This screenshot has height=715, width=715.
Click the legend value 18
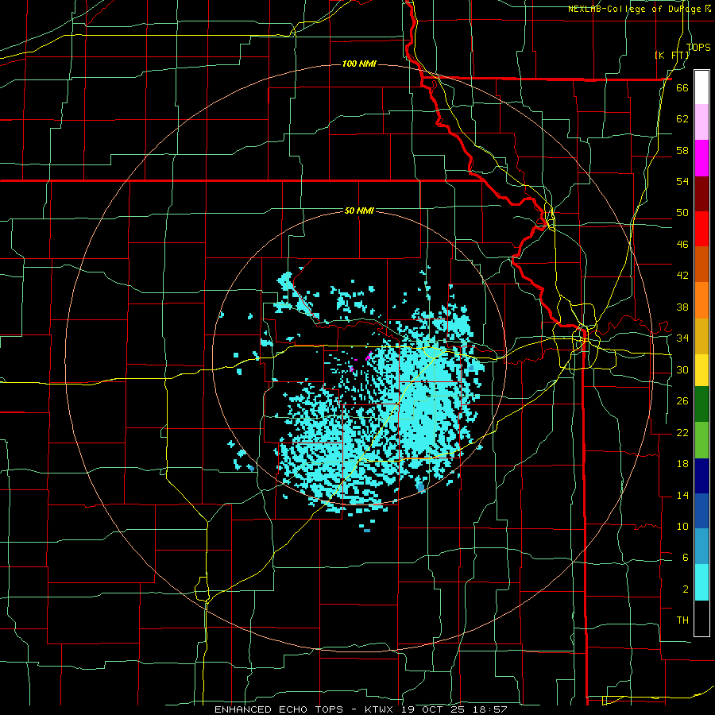click(x=682, y=464)
